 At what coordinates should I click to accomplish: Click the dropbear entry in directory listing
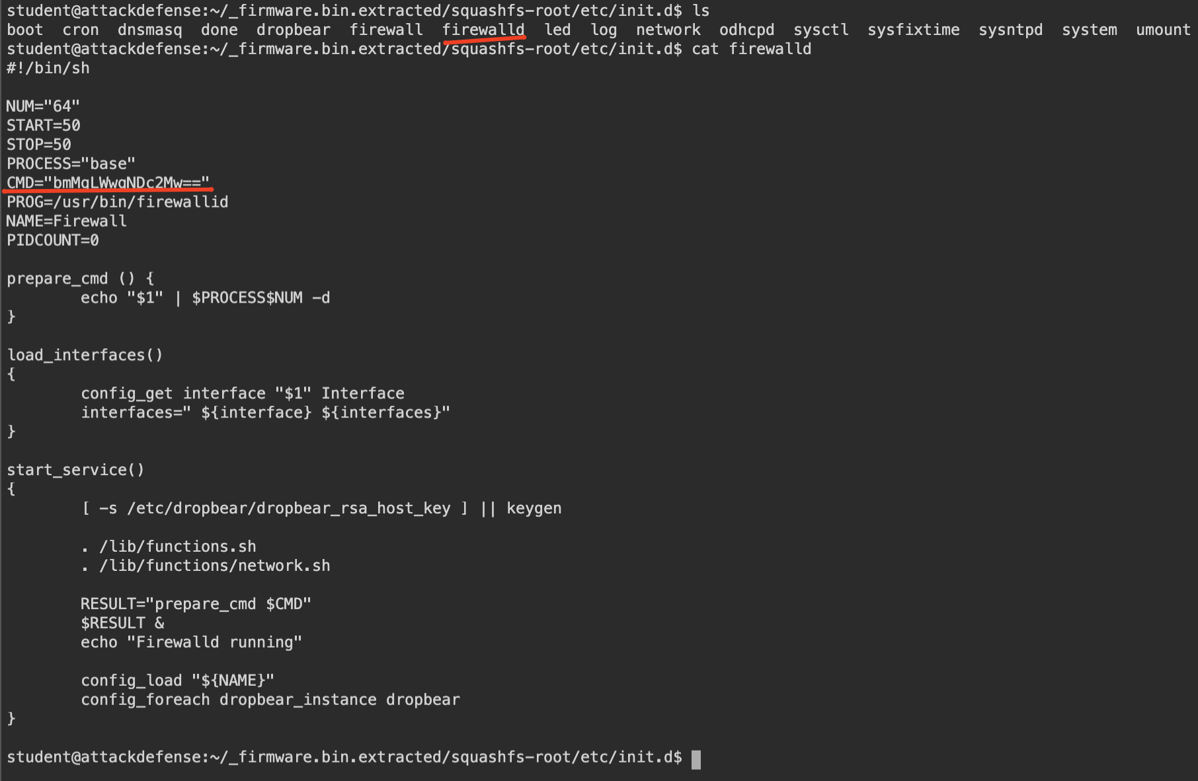[293, 30]
